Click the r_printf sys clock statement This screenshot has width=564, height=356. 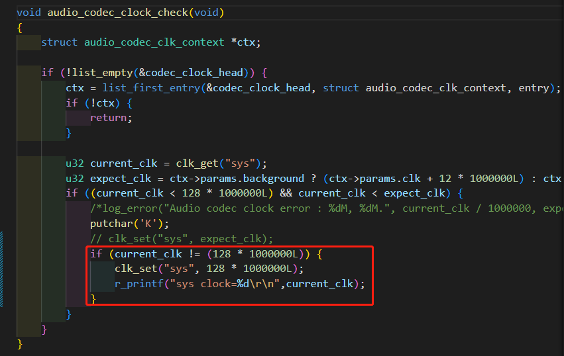239,284
